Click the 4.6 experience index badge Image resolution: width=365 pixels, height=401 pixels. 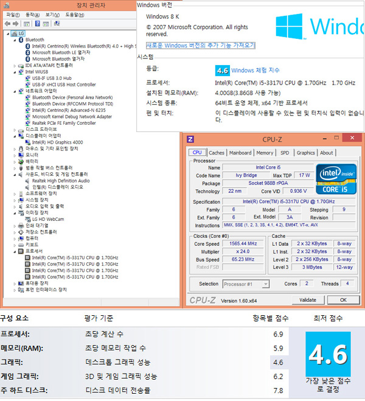223,71
